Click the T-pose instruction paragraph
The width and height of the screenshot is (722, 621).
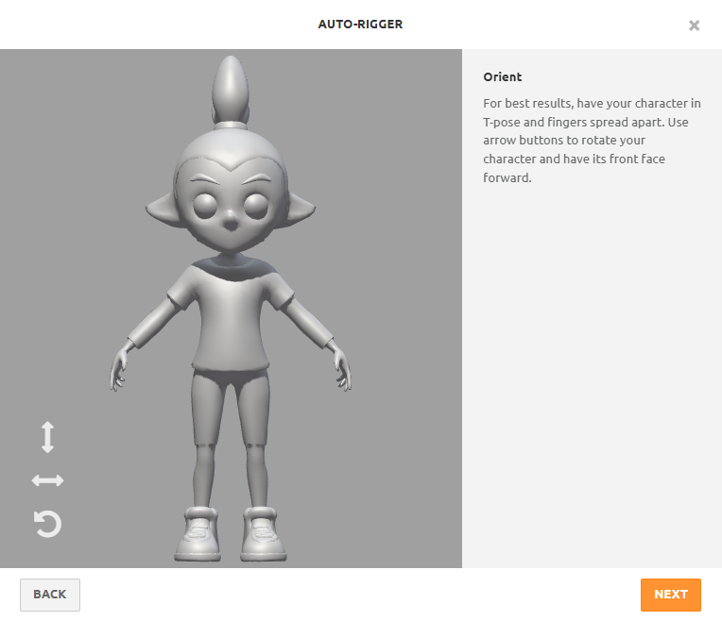point(592,141)
